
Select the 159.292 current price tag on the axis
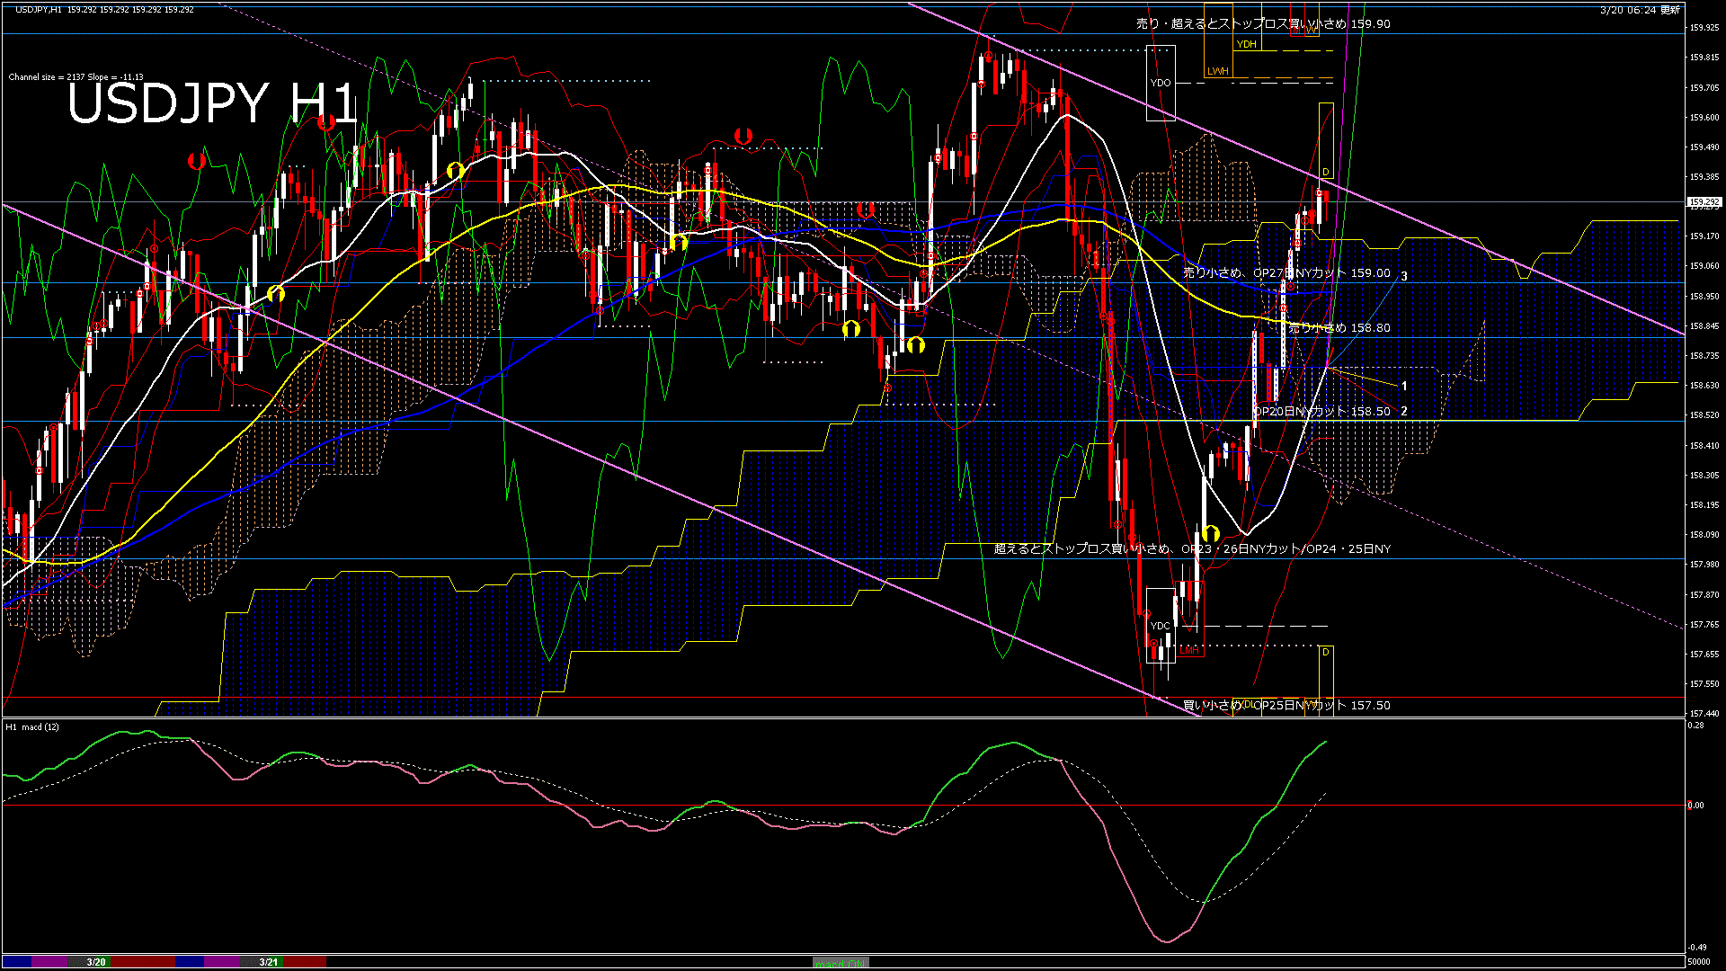[1705, 202]
